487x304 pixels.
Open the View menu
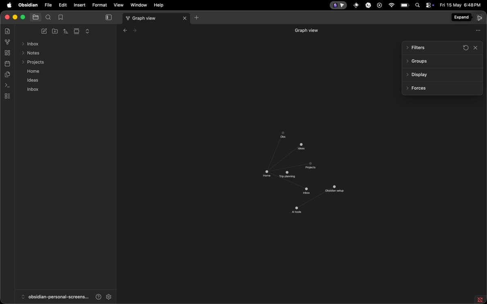tap(119, 5)
